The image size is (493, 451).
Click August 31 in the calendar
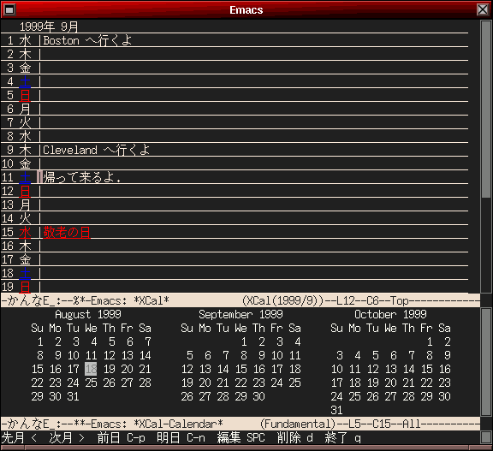[73, 396]
